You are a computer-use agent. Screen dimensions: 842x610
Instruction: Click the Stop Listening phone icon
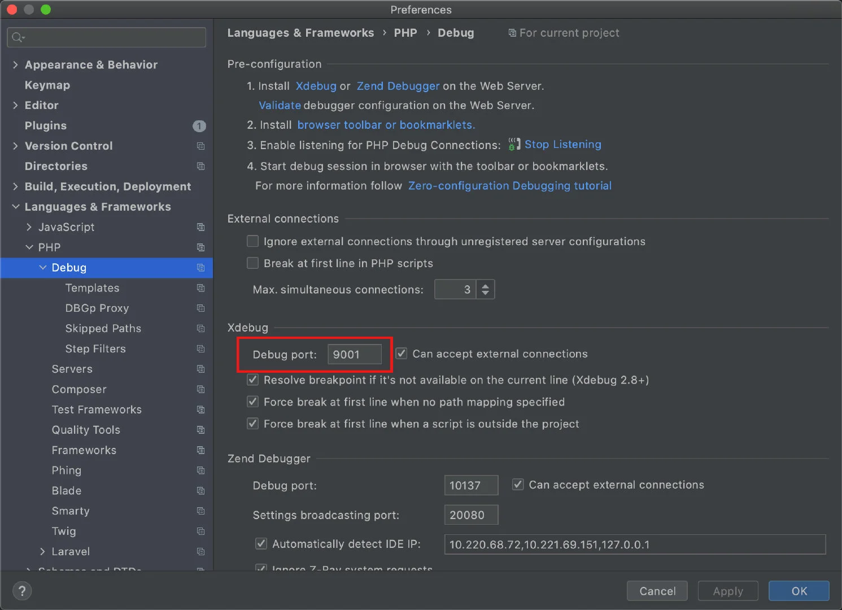[513, 145]
